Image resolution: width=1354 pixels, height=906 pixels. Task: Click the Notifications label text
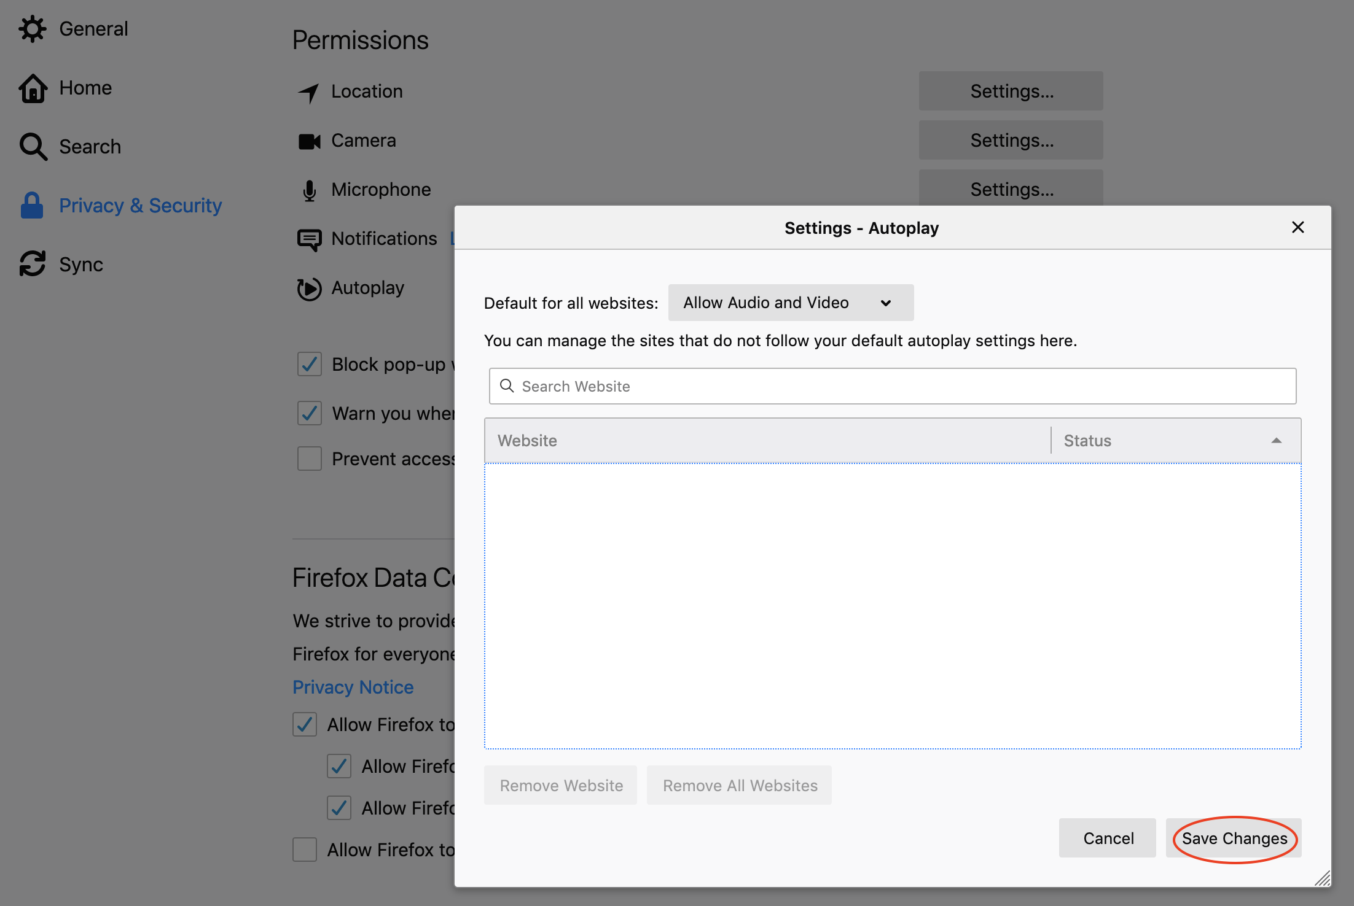click(384, 238)
